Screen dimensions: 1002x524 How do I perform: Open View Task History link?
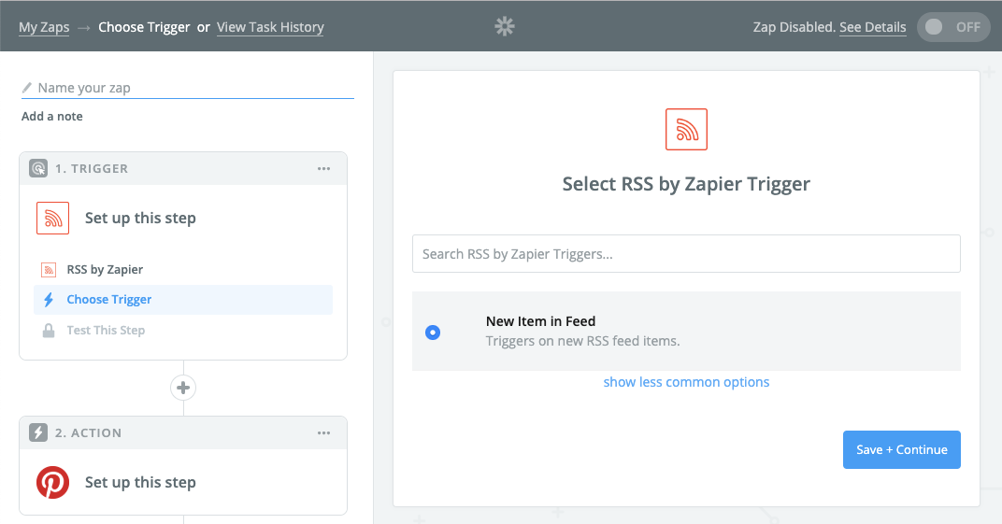(x=270, y=27)
